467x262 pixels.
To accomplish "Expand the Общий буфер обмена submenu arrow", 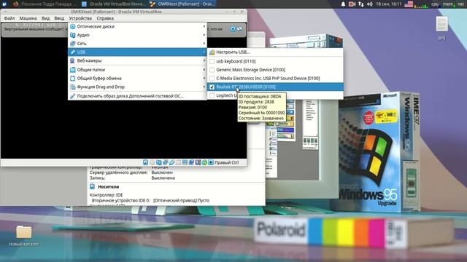I will [x=204, y=79].
